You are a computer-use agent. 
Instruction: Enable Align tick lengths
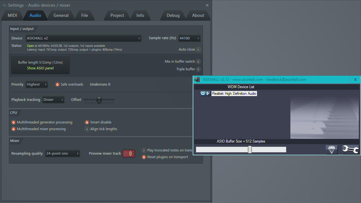(87, 129)
